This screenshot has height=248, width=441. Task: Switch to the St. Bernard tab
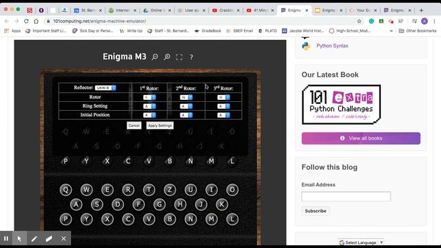tap(88, 10)
